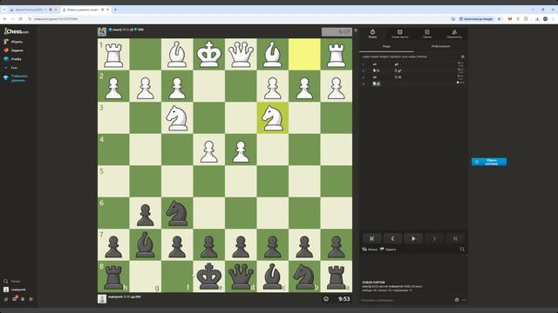Step back one move
558x313 pixels.
392,239
